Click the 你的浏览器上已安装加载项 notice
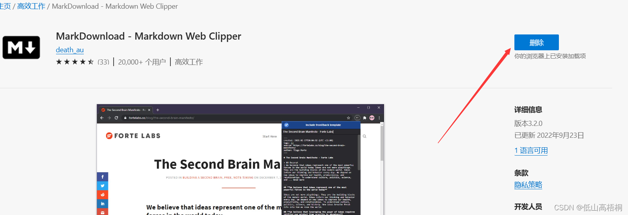This screenshot has height=215, width=628. click(x=550, y=56)
